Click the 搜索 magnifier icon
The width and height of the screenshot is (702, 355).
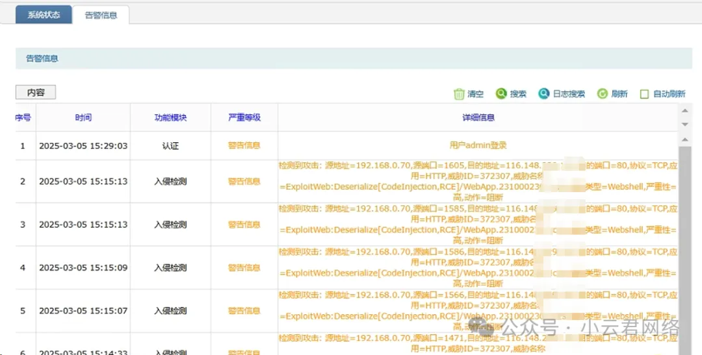(501, 94)
